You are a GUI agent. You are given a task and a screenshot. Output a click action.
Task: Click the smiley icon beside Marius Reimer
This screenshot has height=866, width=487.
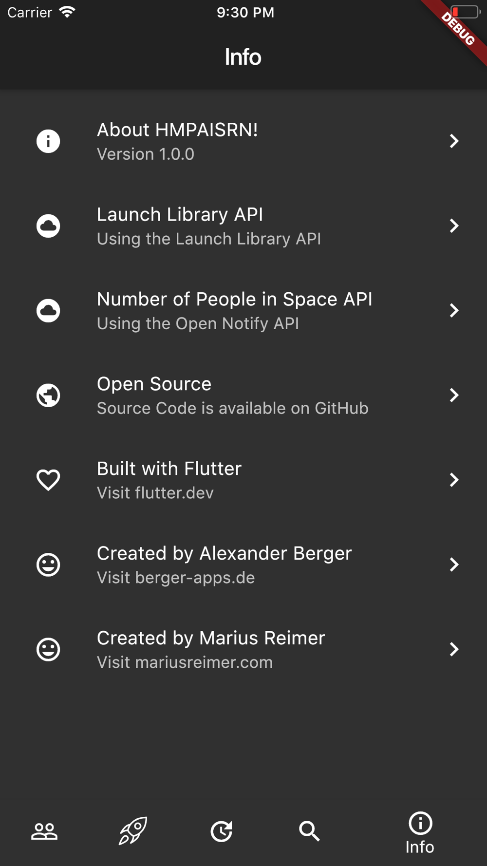point(48,649)
